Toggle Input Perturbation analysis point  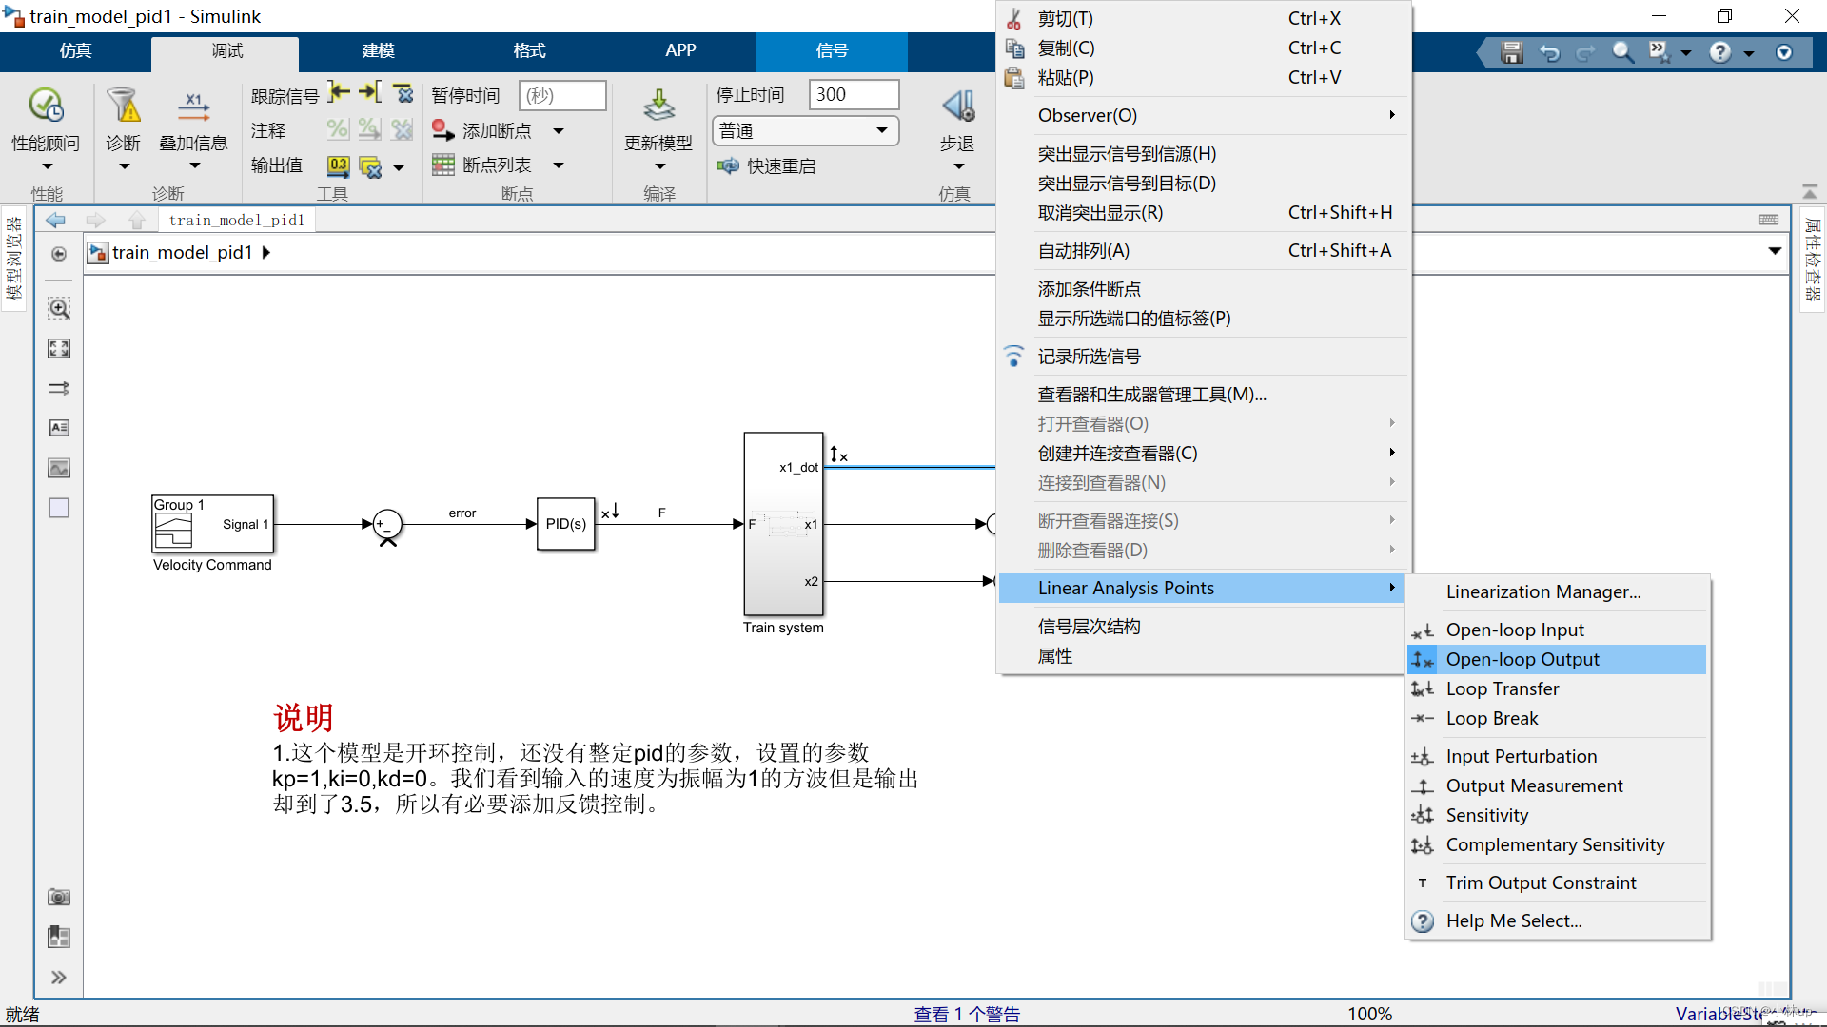click(1556, 756)
